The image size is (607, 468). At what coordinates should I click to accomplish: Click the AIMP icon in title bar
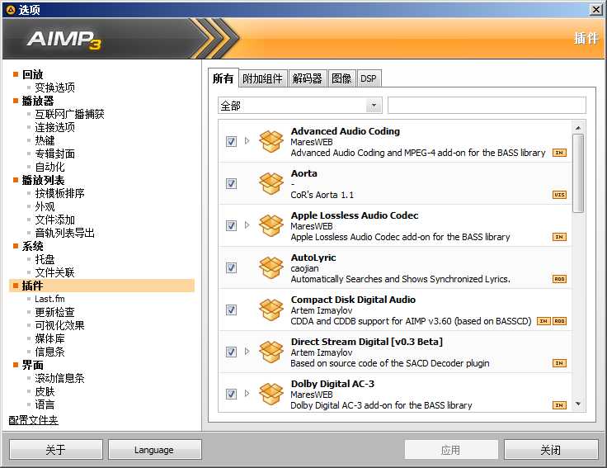coord(11,10)
